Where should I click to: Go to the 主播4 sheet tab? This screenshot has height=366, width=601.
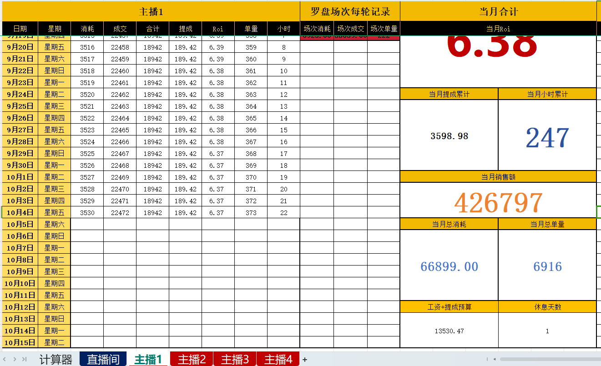(x=278, y=360)
